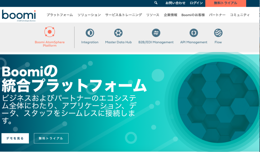Click the Flow text label
Screen dimensions: 260x152
coord(218,42)
